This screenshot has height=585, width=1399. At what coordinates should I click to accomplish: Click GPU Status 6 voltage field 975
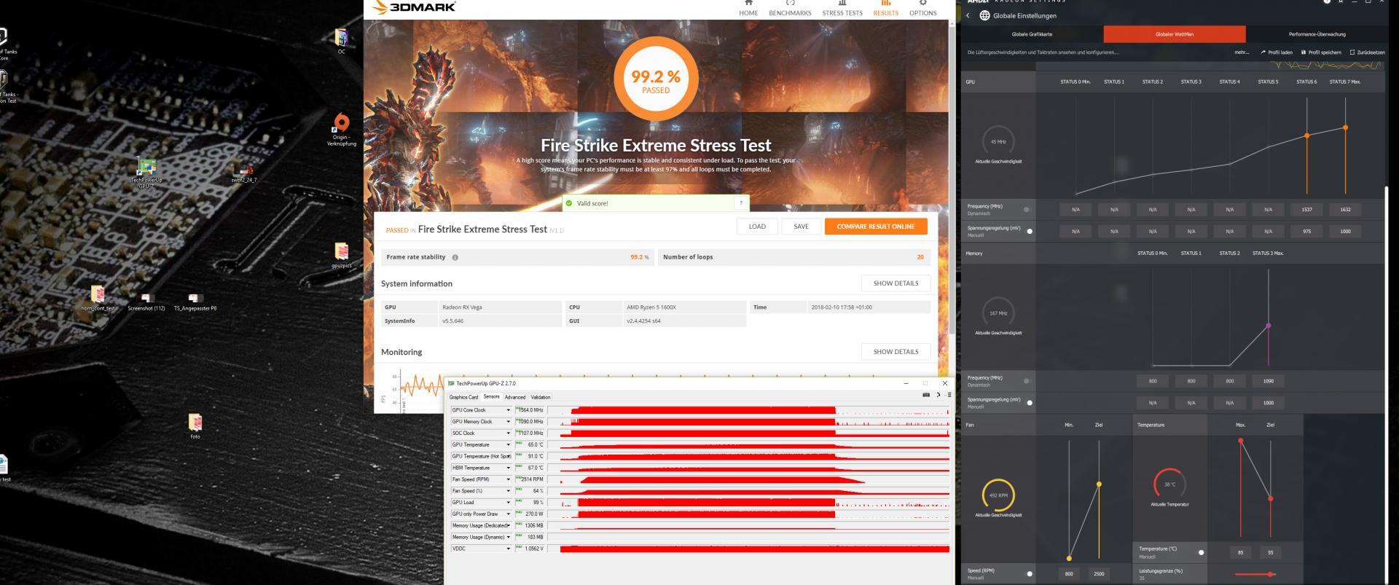(1306, 231)
